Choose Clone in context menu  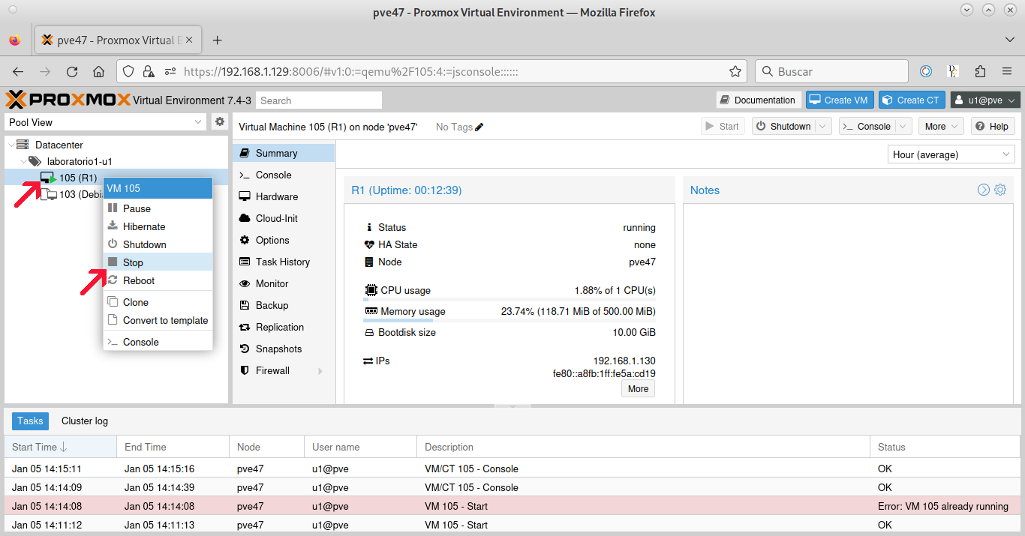(x=158, y=302)
